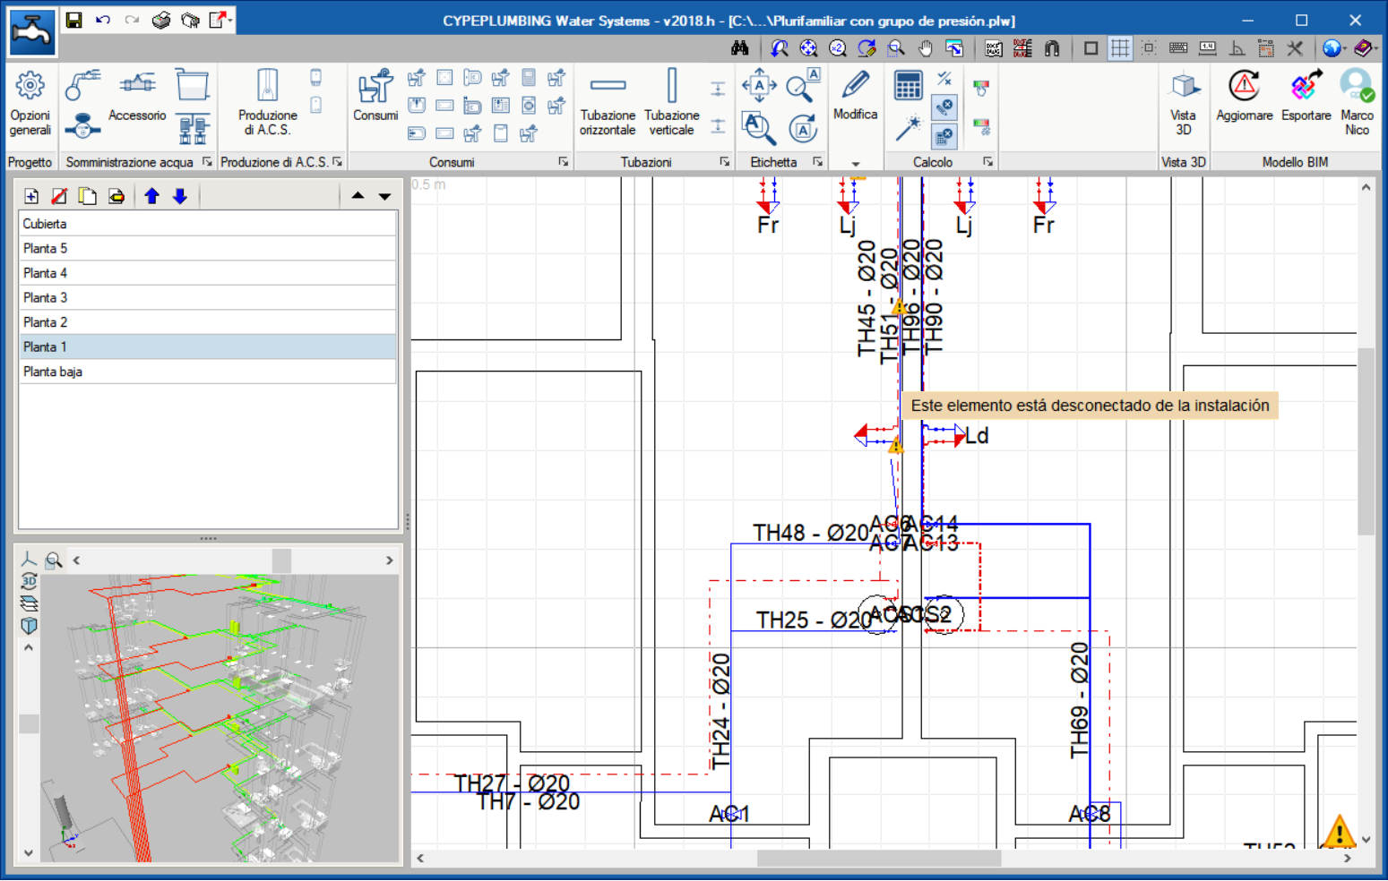Image resolution: width=1388 pixels, height=881 pixels.
Task: Toggle the highlighted pencil error-check option
Action: [944, 107]
